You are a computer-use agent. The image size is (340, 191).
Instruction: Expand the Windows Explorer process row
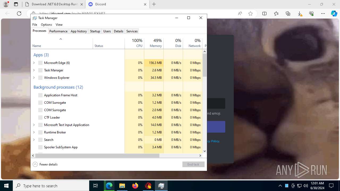(x=34, y=78)
